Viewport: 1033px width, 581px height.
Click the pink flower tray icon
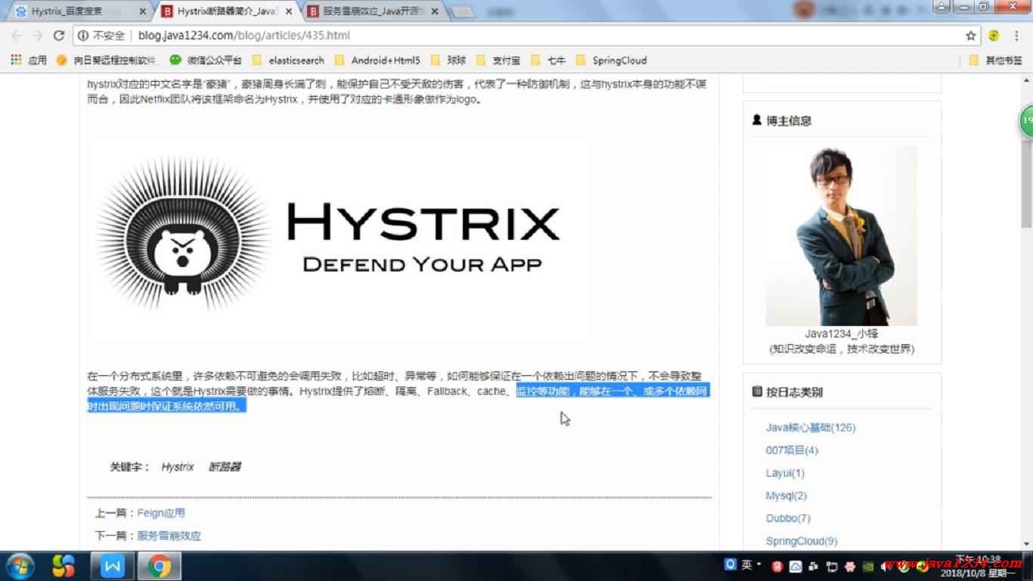click(850, 567)
